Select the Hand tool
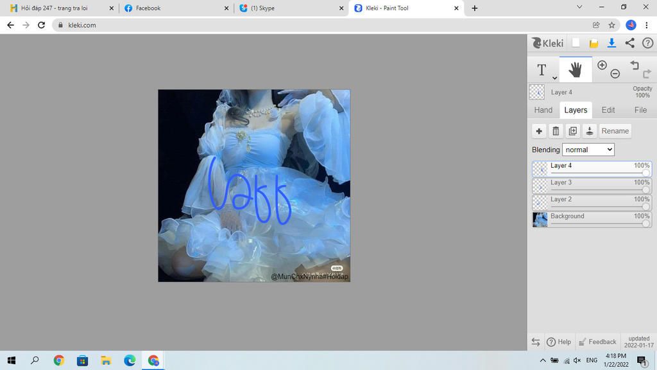657x370 pixels. click(576, 69)
